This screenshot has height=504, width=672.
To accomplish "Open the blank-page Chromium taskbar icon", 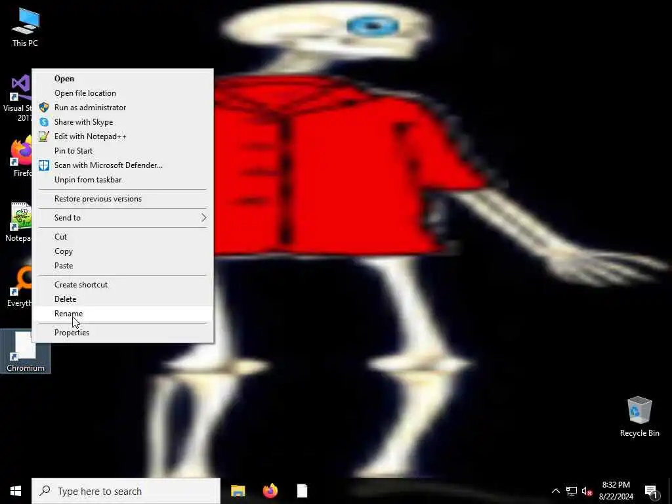I will point(302,491).
